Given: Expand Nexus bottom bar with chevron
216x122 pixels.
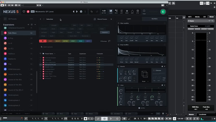Looking at the screenshot, I should 166,114.
